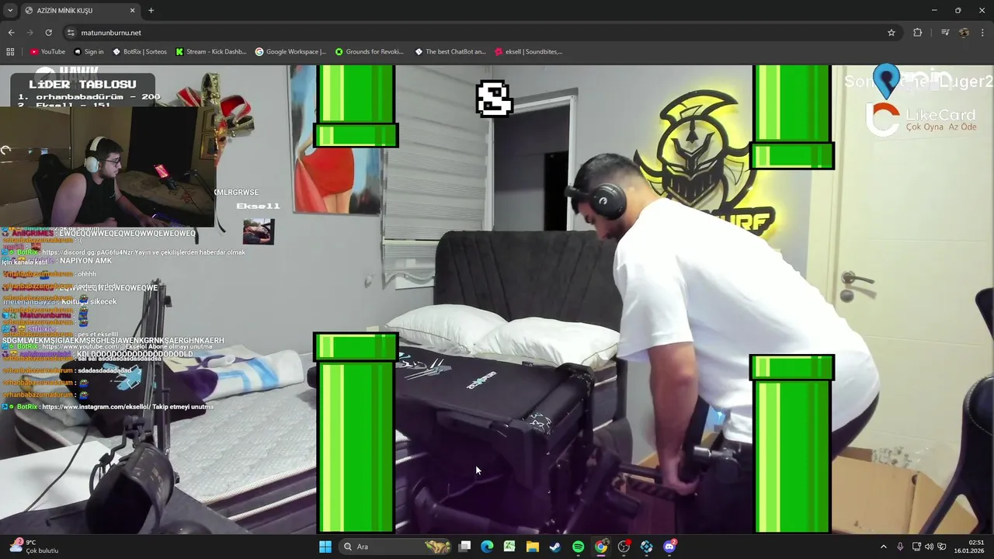The height and width of the screenshot is (559, 994).
Task: Open Discord from the taskbar
Action: (x=669, y=547)
